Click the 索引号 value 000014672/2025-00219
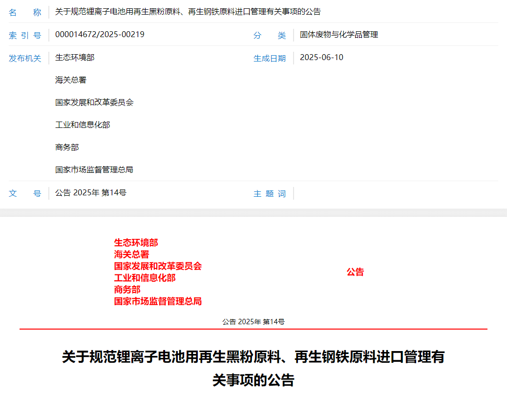 click(x=100, y=35)
